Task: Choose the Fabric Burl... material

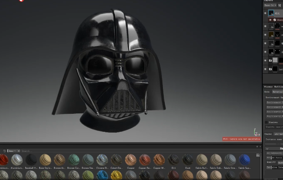Action: 202,160
